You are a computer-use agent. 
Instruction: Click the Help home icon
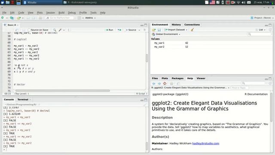165,84
